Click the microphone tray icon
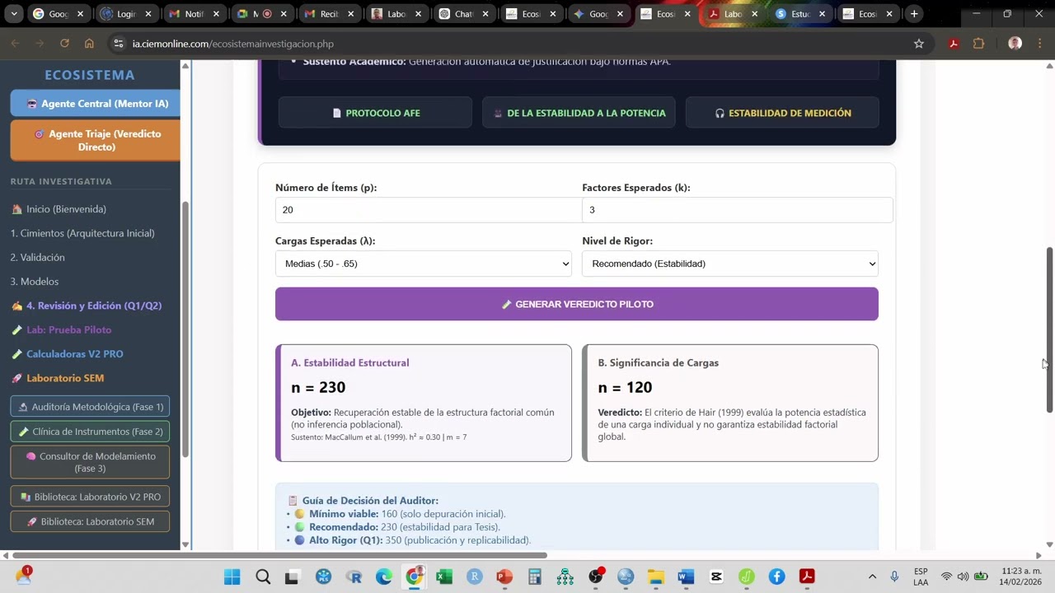The height and width of the screenshot is (593, 1055). point(894,577)
